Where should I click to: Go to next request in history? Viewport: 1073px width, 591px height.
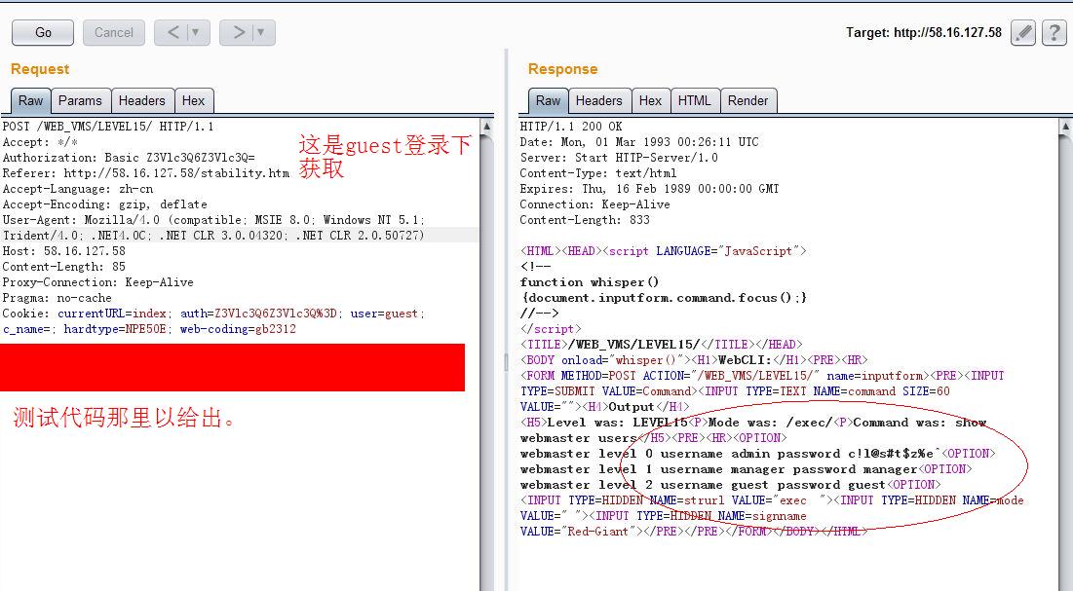pyautogui.click(x=238, y=33)
